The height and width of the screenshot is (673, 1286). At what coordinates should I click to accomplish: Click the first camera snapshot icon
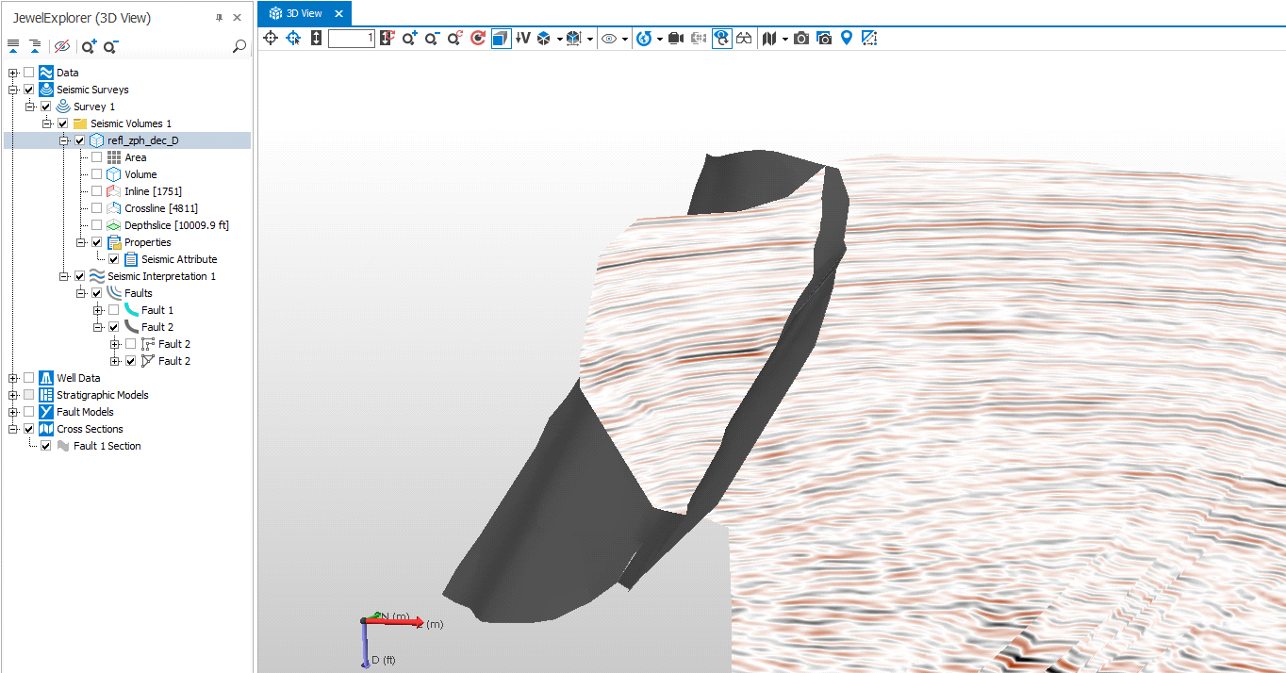point(800,39)
